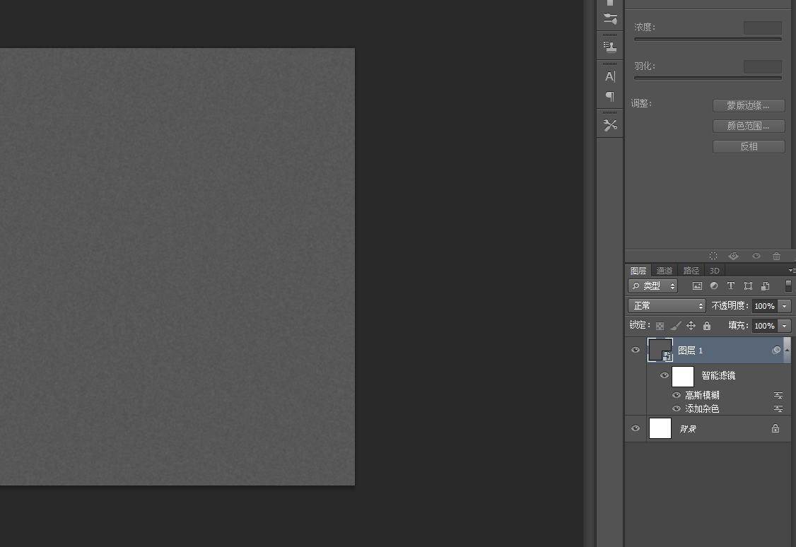Screen dimensions: 796x547
Task: Click the 图层 1 layer name
Action: [x=691, y=351]
